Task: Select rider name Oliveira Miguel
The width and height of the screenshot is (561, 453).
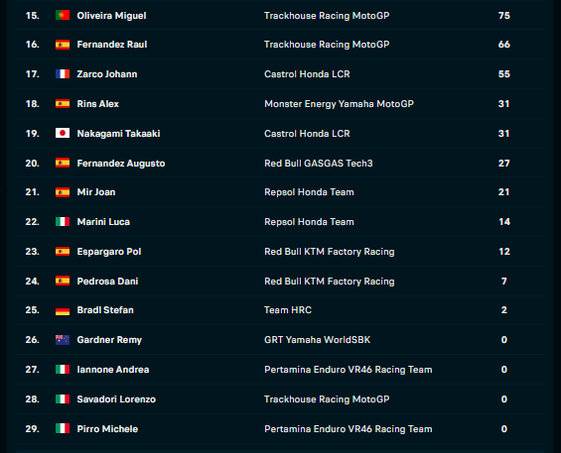Action: [111, 16]
